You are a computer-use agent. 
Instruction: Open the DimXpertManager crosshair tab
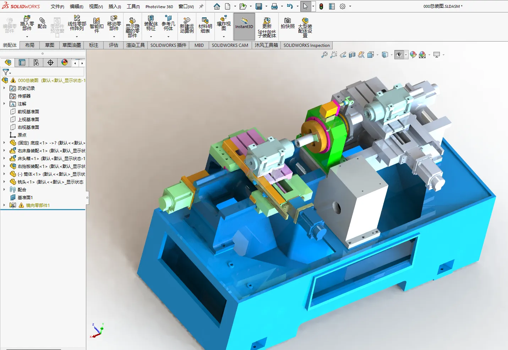(50, 62)
